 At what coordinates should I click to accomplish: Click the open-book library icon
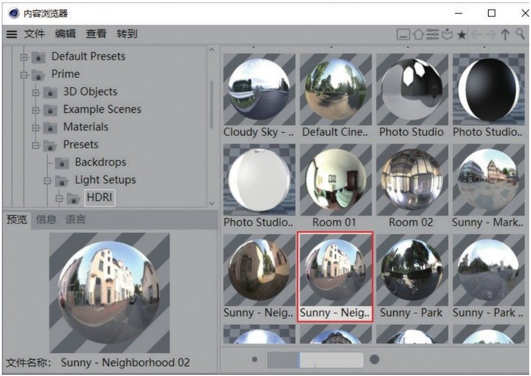447,34
